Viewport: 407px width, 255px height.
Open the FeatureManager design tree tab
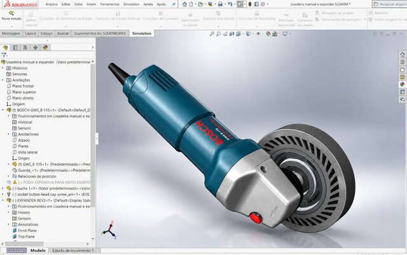6,48
